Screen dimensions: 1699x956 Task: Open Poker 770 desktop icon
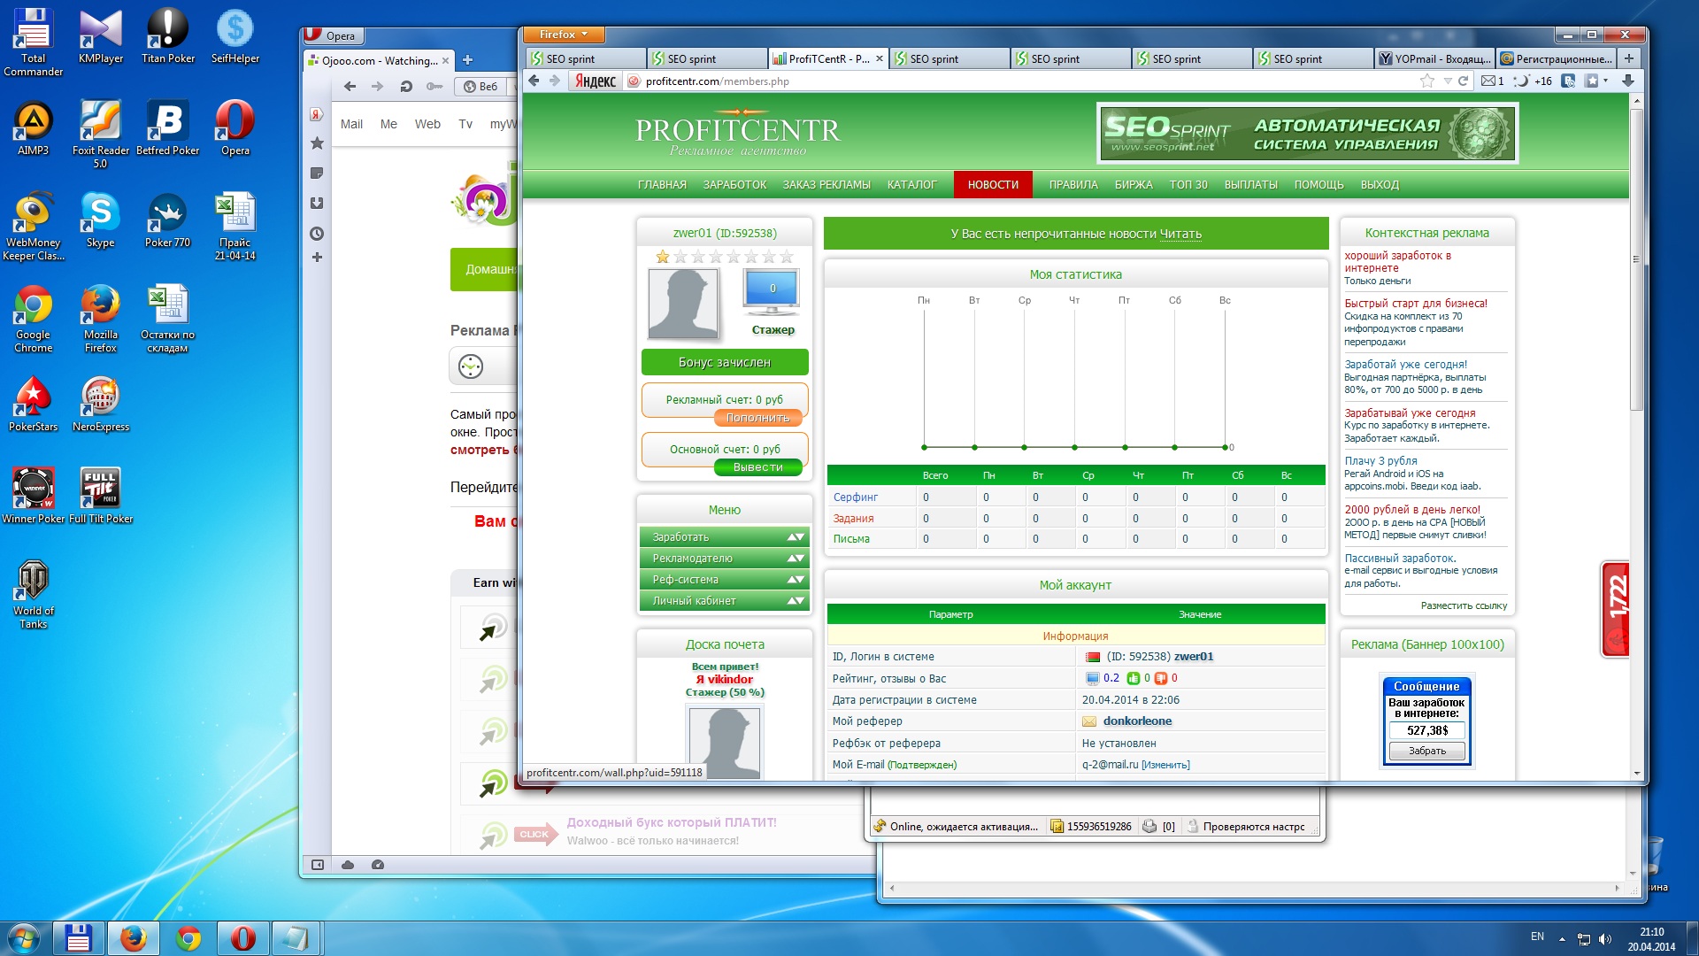click(x=168, y=220)
